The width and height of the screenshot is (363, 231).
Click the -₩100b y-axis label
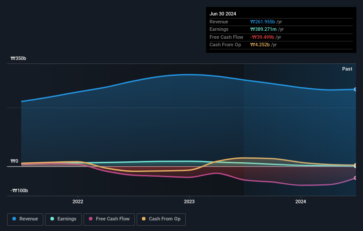(x=19, y=190)
